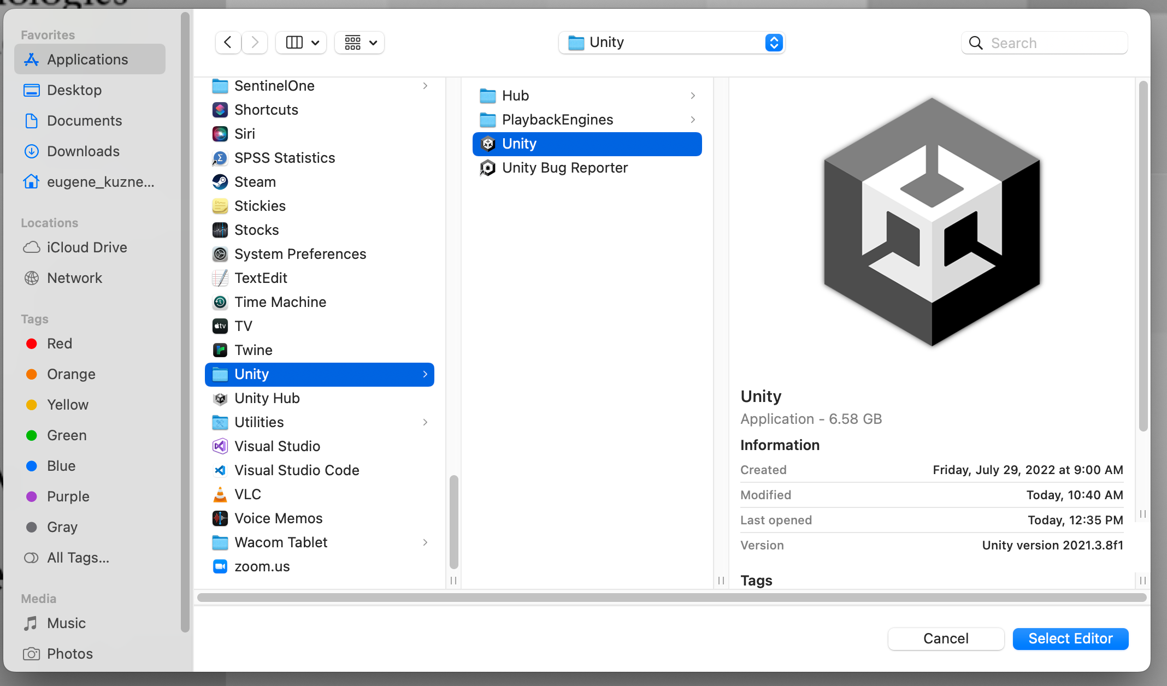Viewport: 1167px width, 686px height.
Task: Click the Unity Bug Reporter icon
Action: (x=488, y=168)
